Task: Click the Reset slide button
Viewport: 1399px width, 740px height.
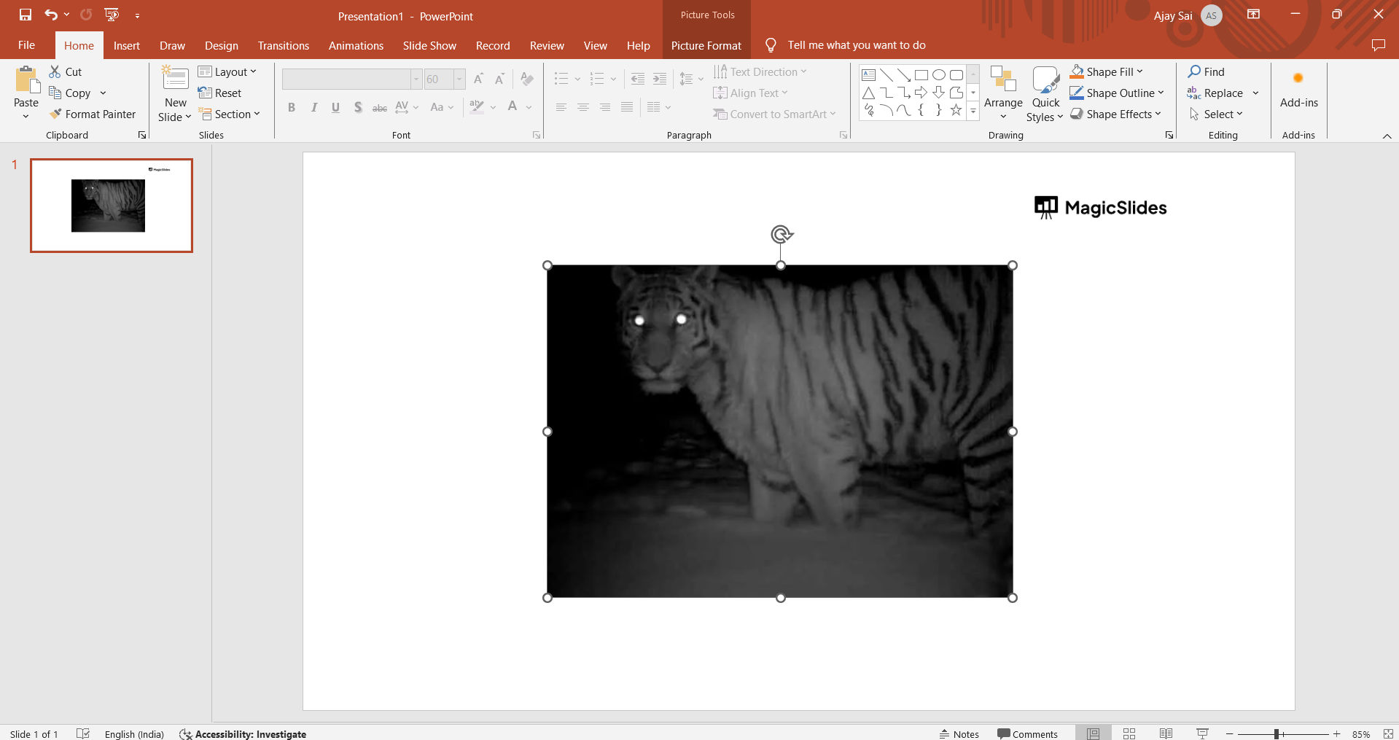Action: (x=220, y=93)
